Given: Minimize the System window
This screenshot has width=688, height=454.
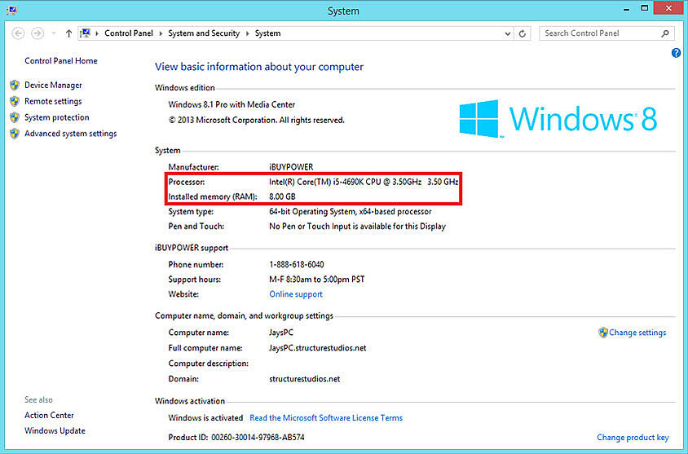Looking at the screenshot, I should 626,9.
